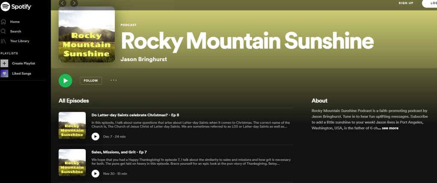Click the Create Playlist plus icon
437x183 pixels.
4,63
